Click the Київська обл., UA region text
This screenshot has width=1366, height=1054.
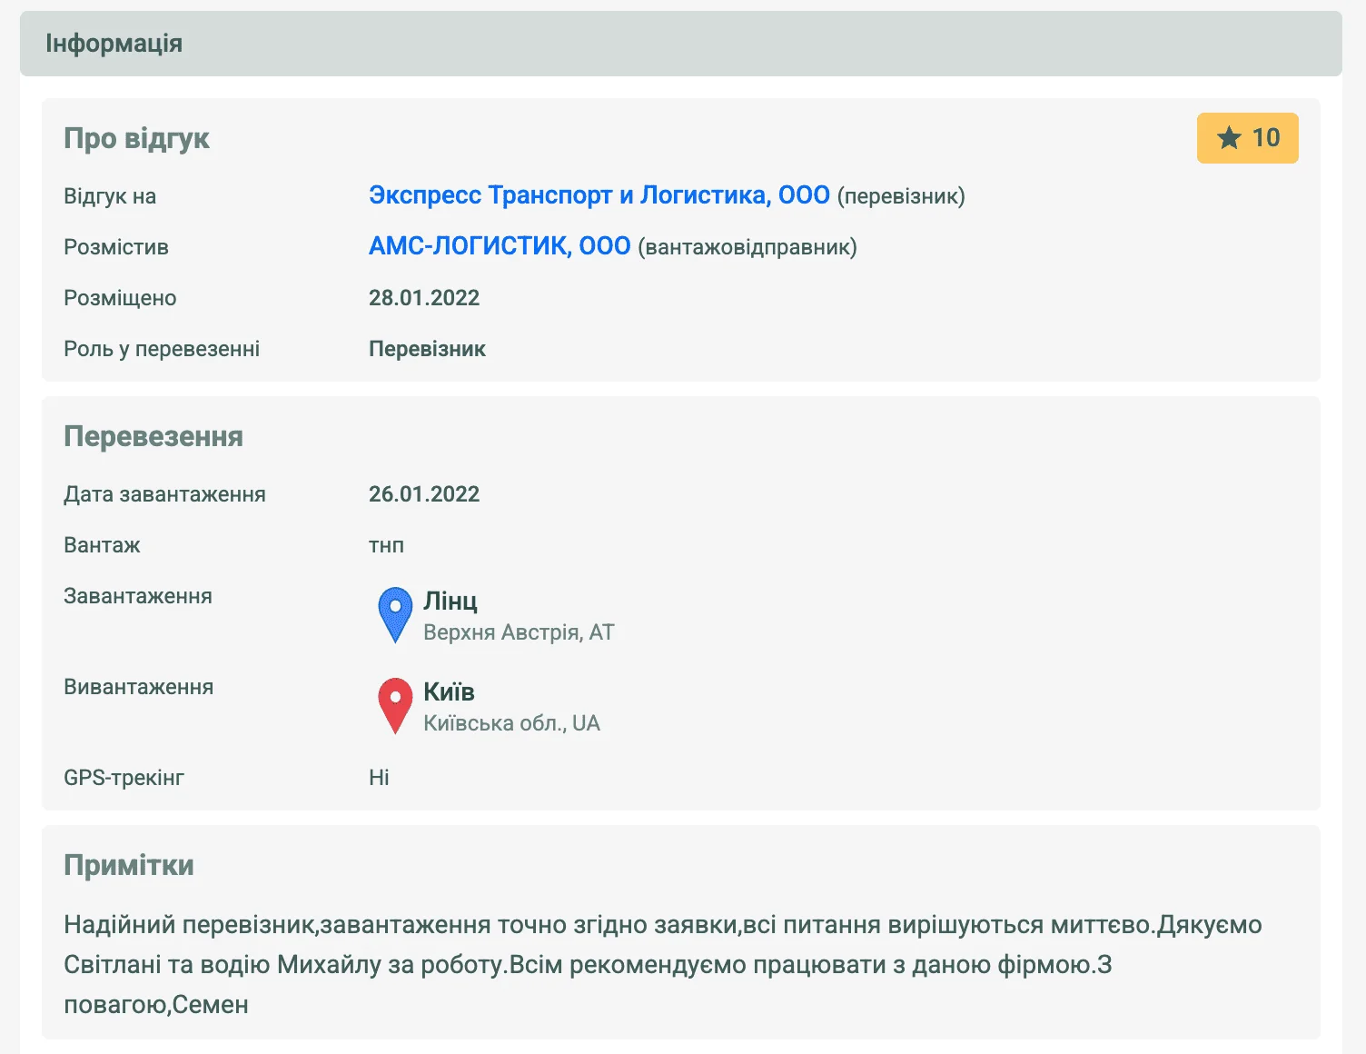(511, 723)
